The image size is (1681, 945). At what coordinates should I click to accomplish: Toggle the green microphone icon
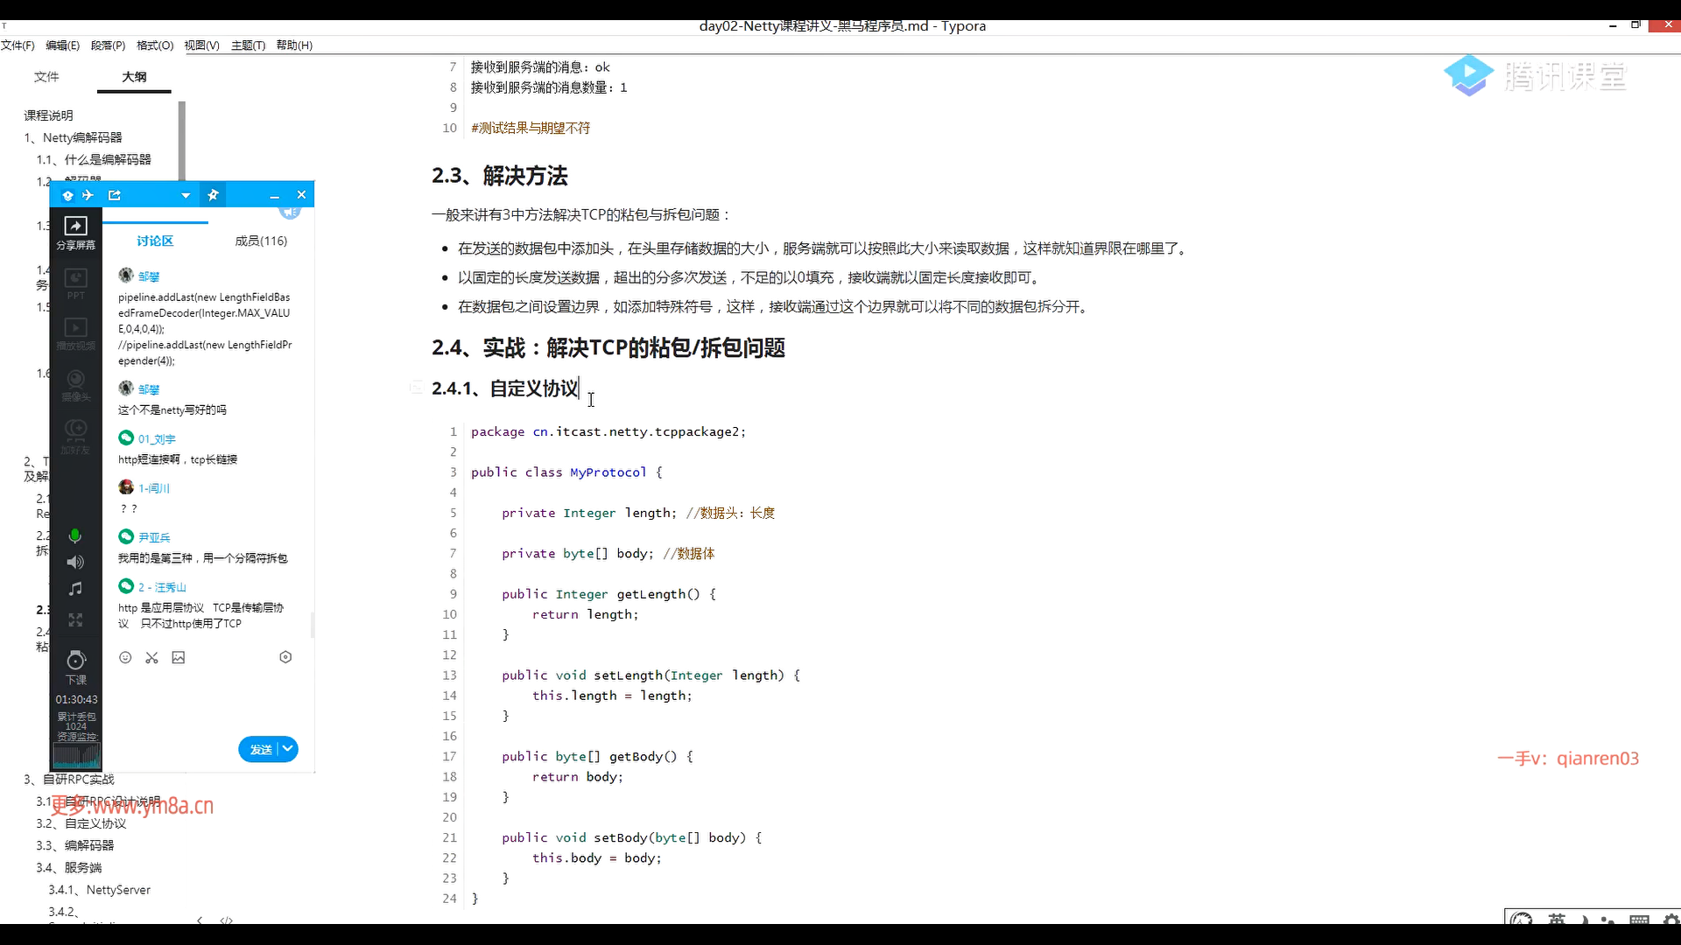[75, 535]
